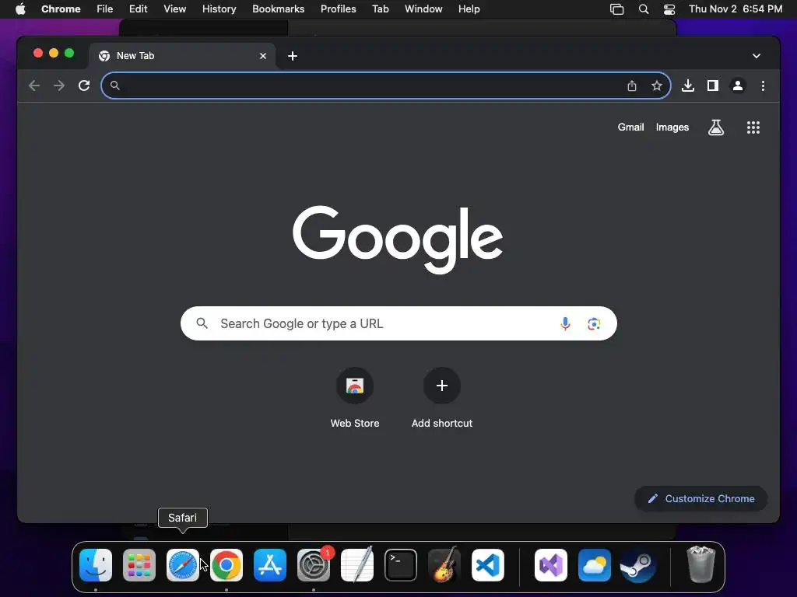The image size is (797, 597).
Task: Open Terminal from the Dock
Action: (x=401, y=565)
